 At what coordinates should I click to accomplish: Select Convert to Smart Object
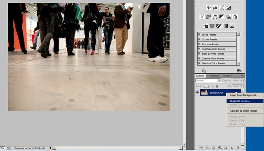(243, 111)
